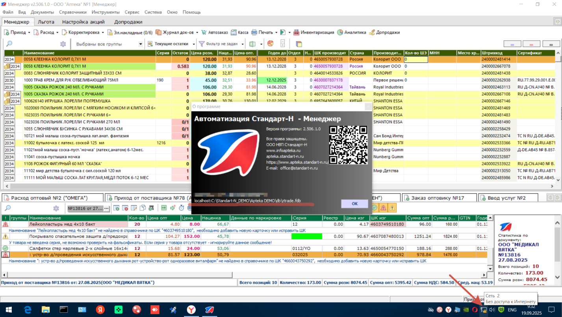Open Журнал док-ов
562x317 pixels.
[x=175, y=32]
